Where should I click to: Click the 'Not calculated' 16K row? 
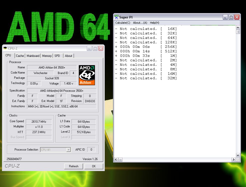[x=146, y=29]
